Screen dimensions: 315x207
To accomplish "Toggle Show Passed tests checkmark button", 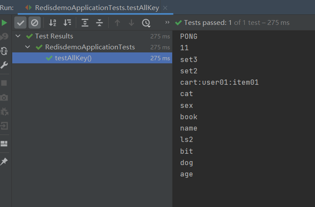I will [20, 23].
